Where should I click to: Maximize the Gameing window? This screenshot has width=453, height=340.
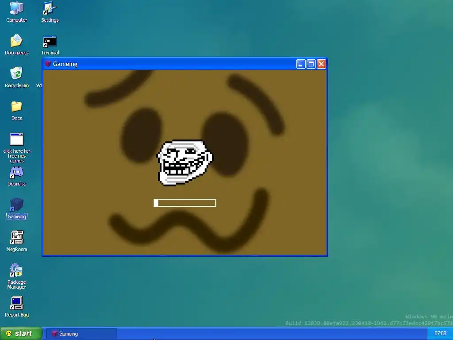pyautogui.click(x=311, y=64)
